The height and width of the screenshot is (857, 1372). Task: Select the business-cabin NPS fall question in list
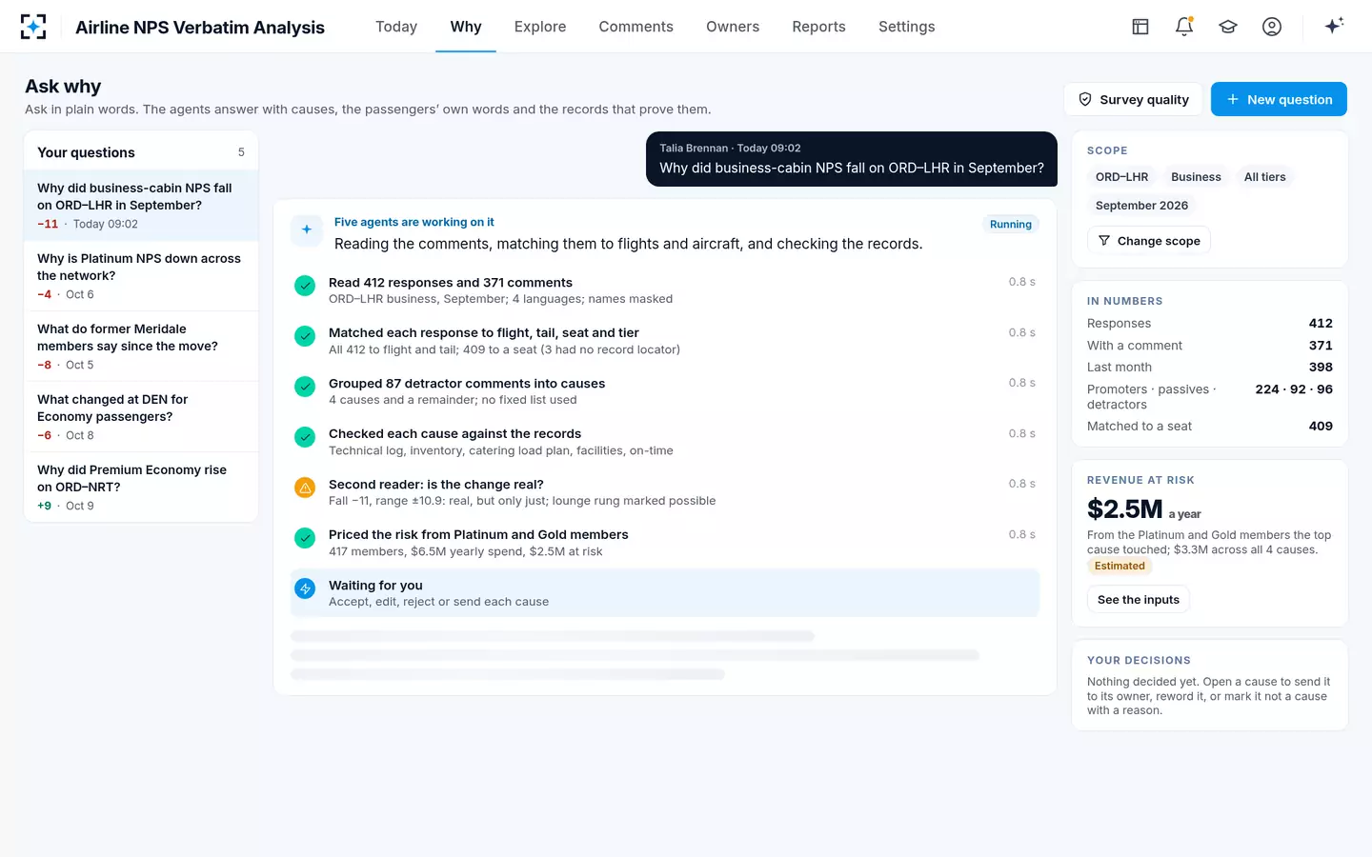coord(141,206)
